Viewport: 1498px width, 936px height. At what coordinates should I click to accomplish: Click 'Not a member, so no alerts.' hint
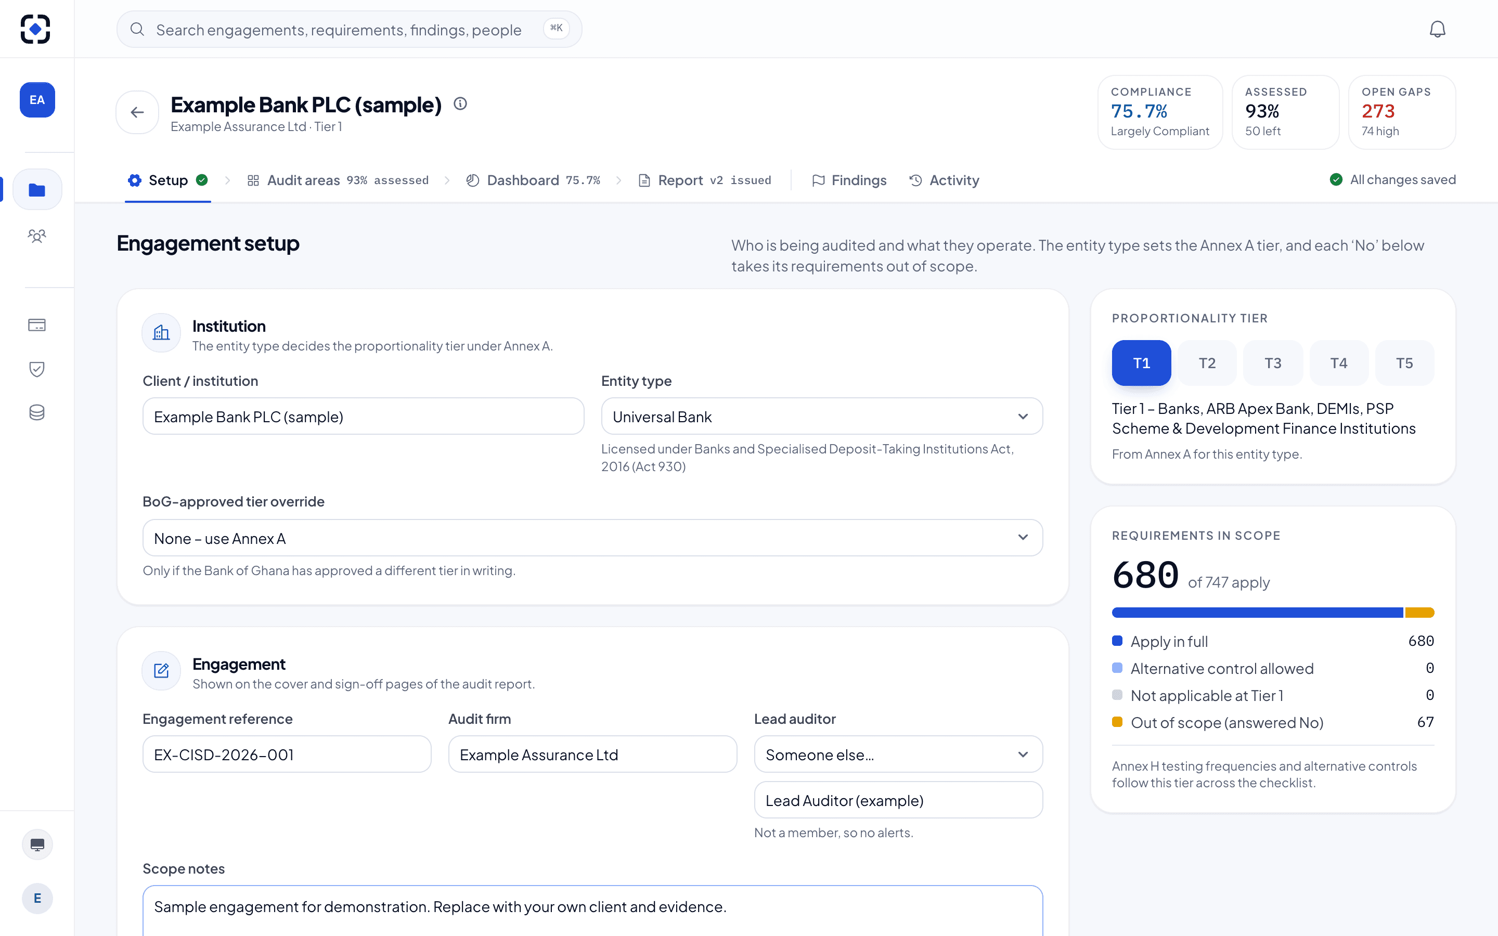coord(834,833)
